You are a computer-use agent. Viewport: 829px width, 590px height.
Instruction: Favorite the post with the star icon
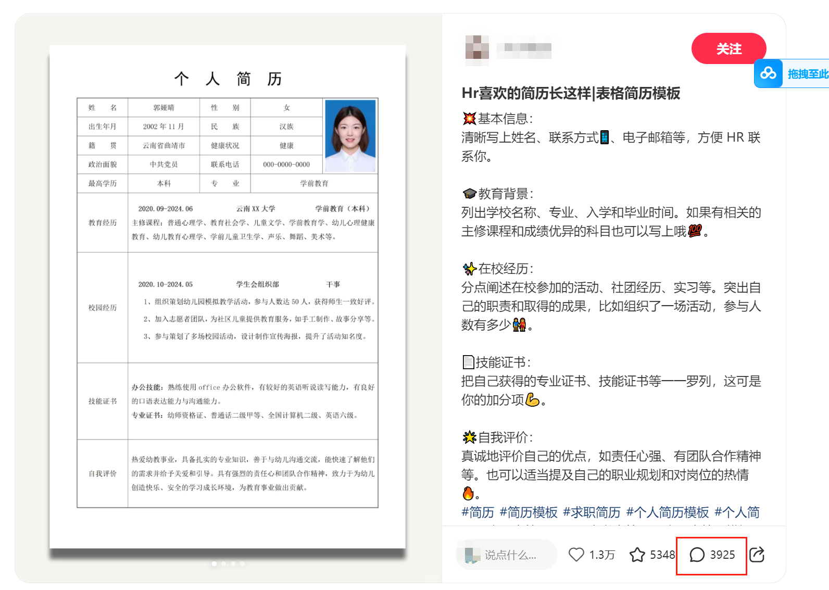coord(637,555)
